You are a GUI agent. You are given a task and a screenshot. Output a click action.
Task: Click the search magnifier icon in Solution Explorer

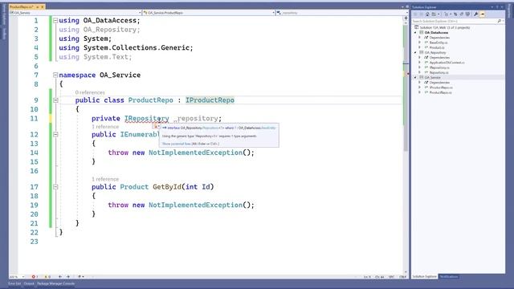coord(500,21)
